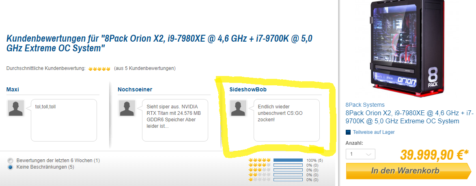This screenshot has width=476, height=186.
Task: Click the Kundenbewertungen heading
Action: 159,43
